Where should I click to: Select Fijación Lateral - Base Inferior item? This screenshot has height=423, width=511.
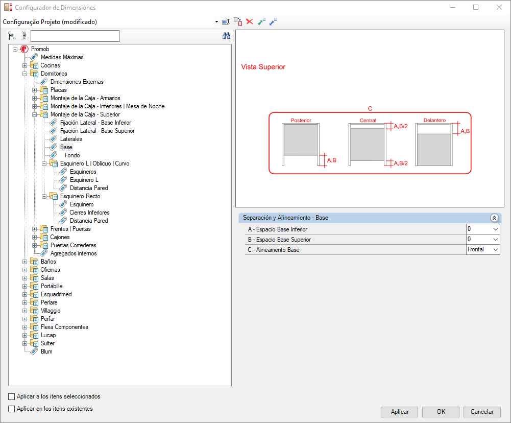click(x=96, y=123)
